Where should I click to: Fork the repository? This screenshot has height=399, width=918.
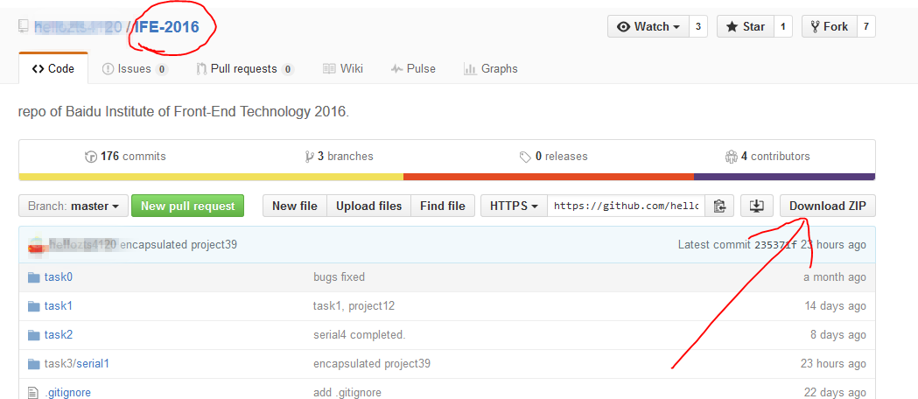[829, 26]
